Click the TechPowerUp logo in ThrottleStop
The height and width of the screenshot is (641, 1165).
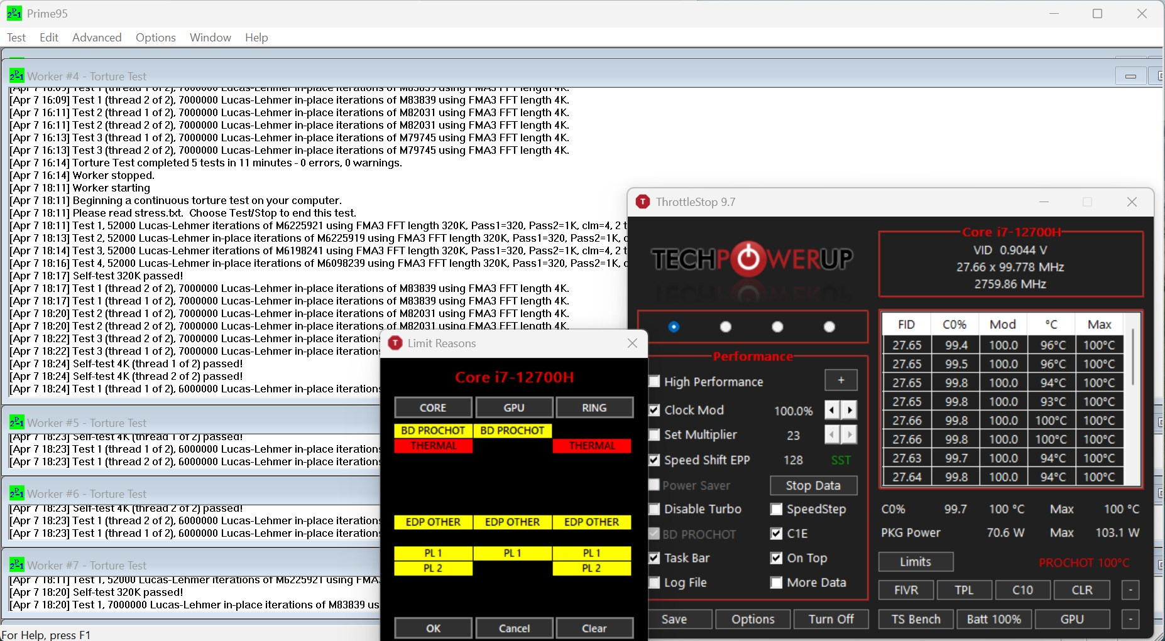tap(752, 259)
